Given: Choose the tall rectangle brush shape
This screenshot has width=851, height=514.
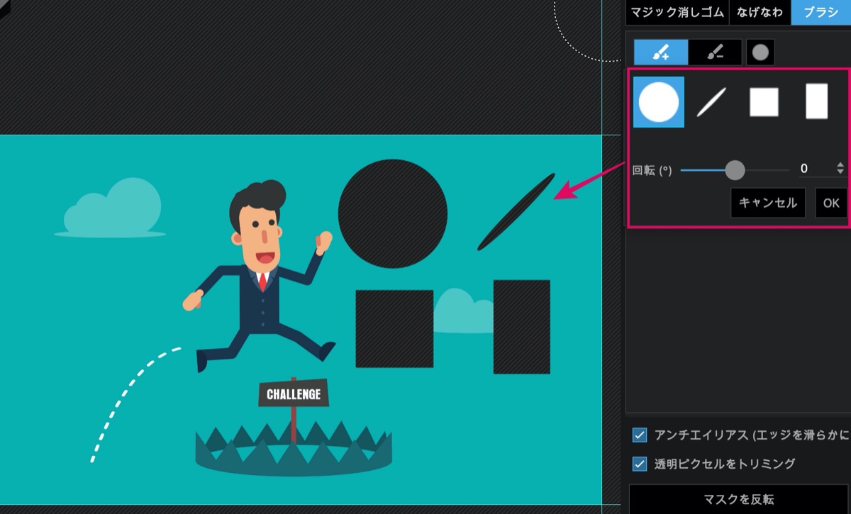Looking at the screenshot, I should (x=817, y=101).
